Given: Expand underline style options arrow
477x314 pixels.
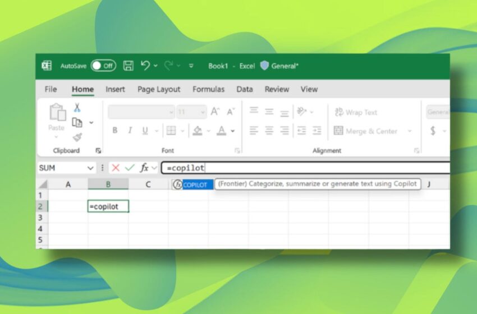Looking at the screenshot, I should (x=157, y=131).
